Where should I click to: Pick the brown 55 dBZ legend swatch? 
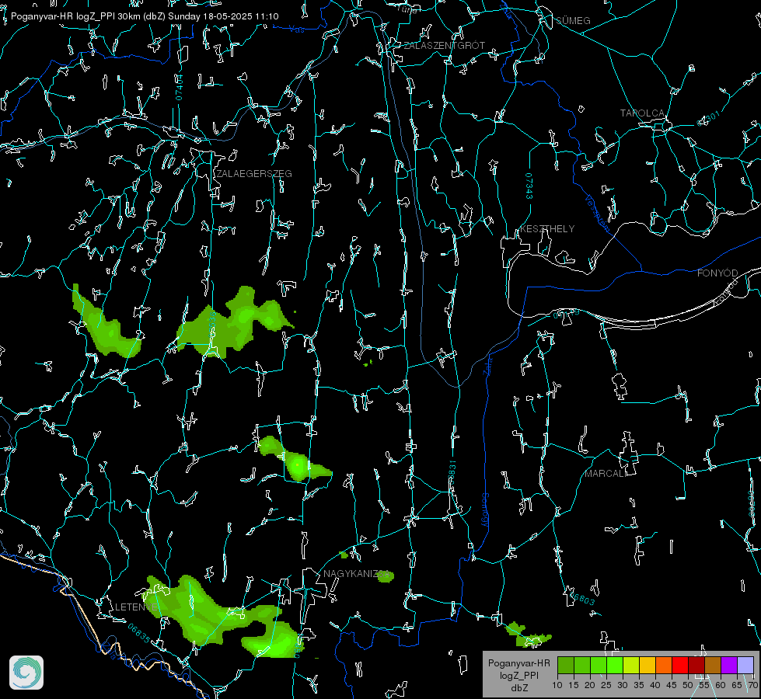[713, 665]
